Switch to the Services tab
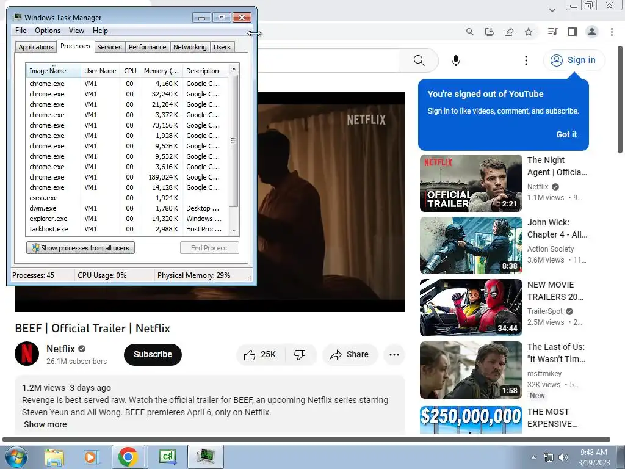Image resolution: width=625 pixels, height=469 pixels. coord(109,47)
